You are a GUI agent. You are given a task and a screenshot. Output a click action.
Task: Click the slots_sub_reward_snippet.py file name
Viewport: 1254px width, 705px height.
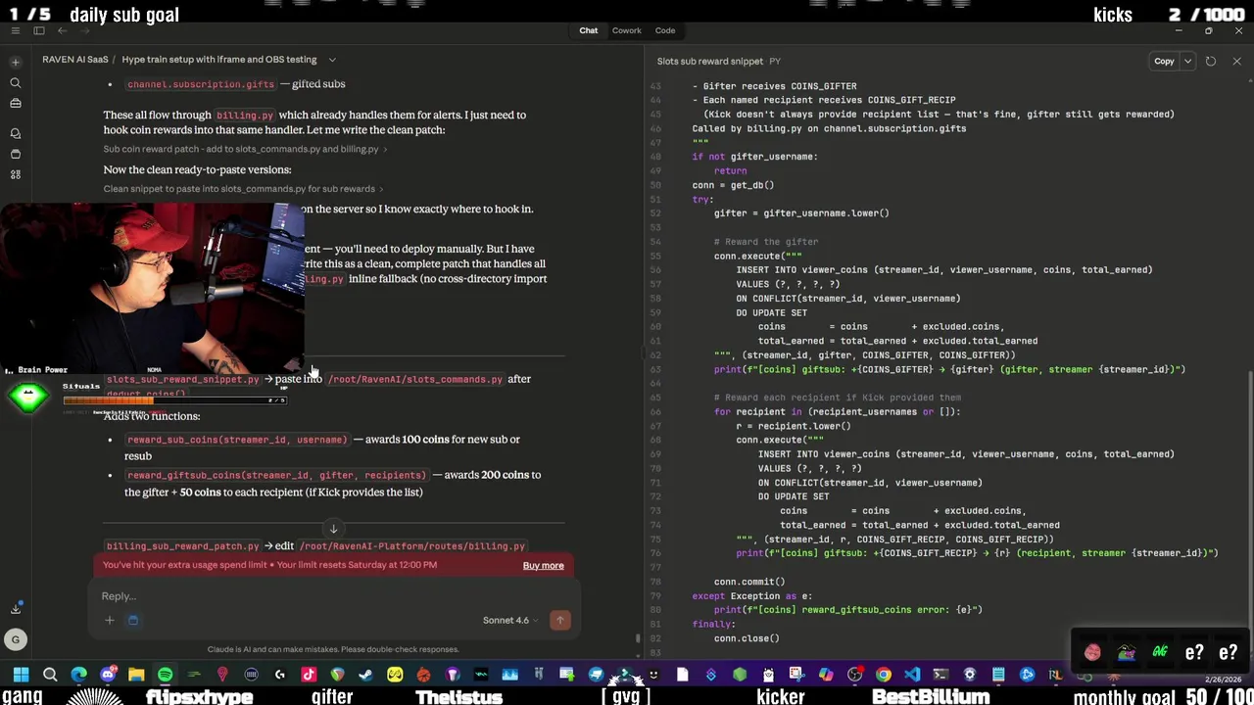point(182,379)
